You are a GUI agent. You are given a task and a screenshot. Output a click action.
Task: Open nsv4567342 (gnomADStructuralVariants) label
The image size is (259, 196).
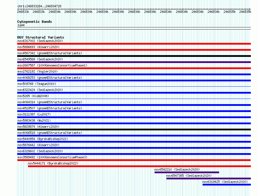click(50, 53)
